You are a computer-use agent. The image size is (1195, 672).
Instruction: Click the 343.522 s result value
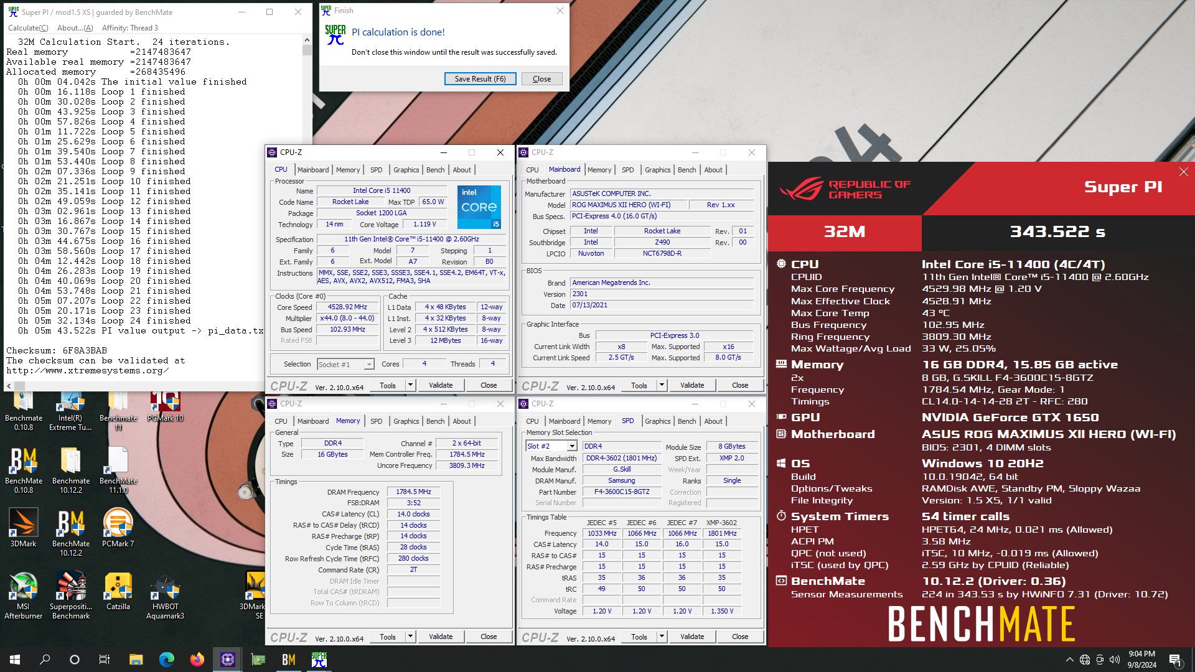click(x=1057, y=231)
